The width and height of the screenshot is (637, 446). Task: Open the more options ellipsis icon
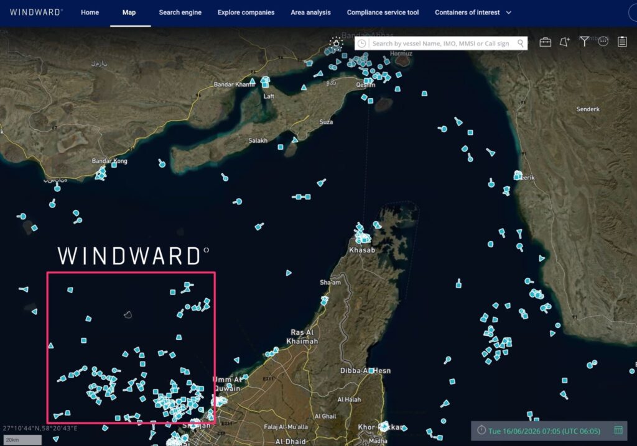603,41
